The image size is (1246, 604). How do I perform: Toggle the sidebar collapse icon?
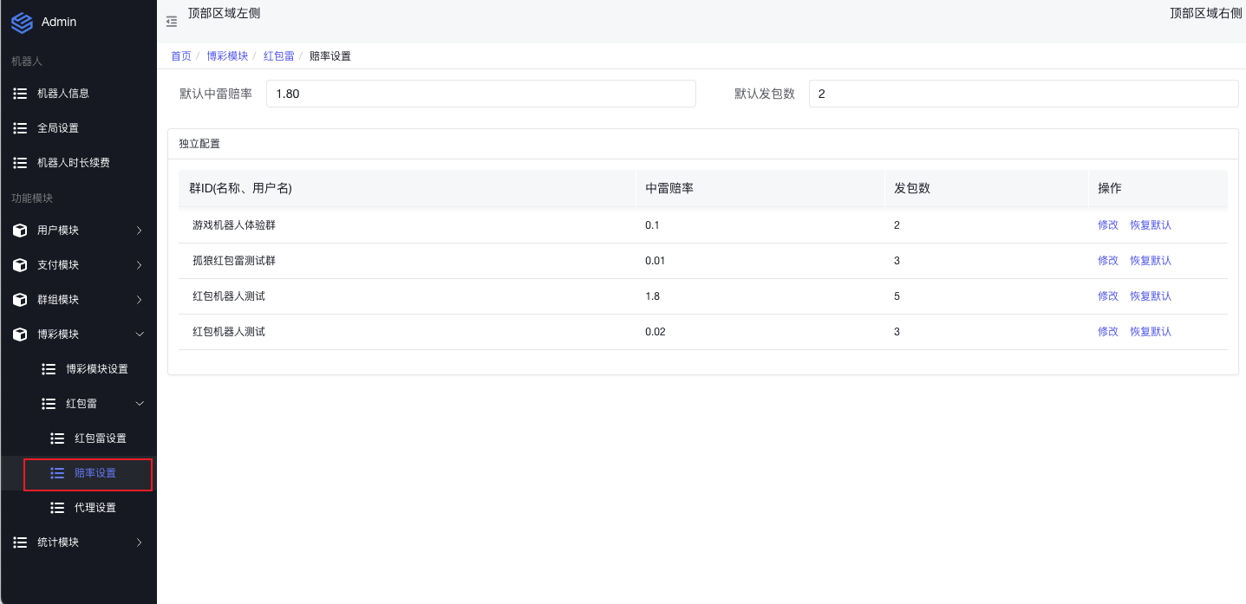click(172, 22)
